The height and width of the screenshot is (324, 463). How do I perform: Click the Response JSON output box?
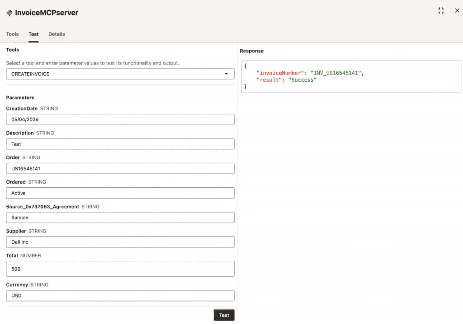(351, 76)
